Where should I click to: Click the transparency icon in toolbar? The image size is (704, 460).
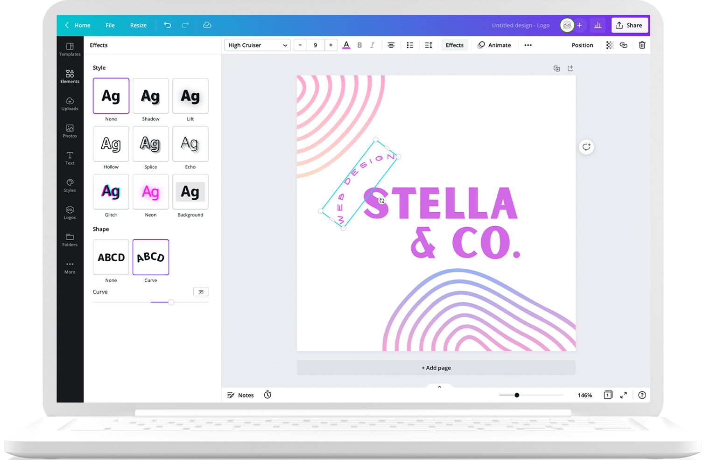click(610, 45)
